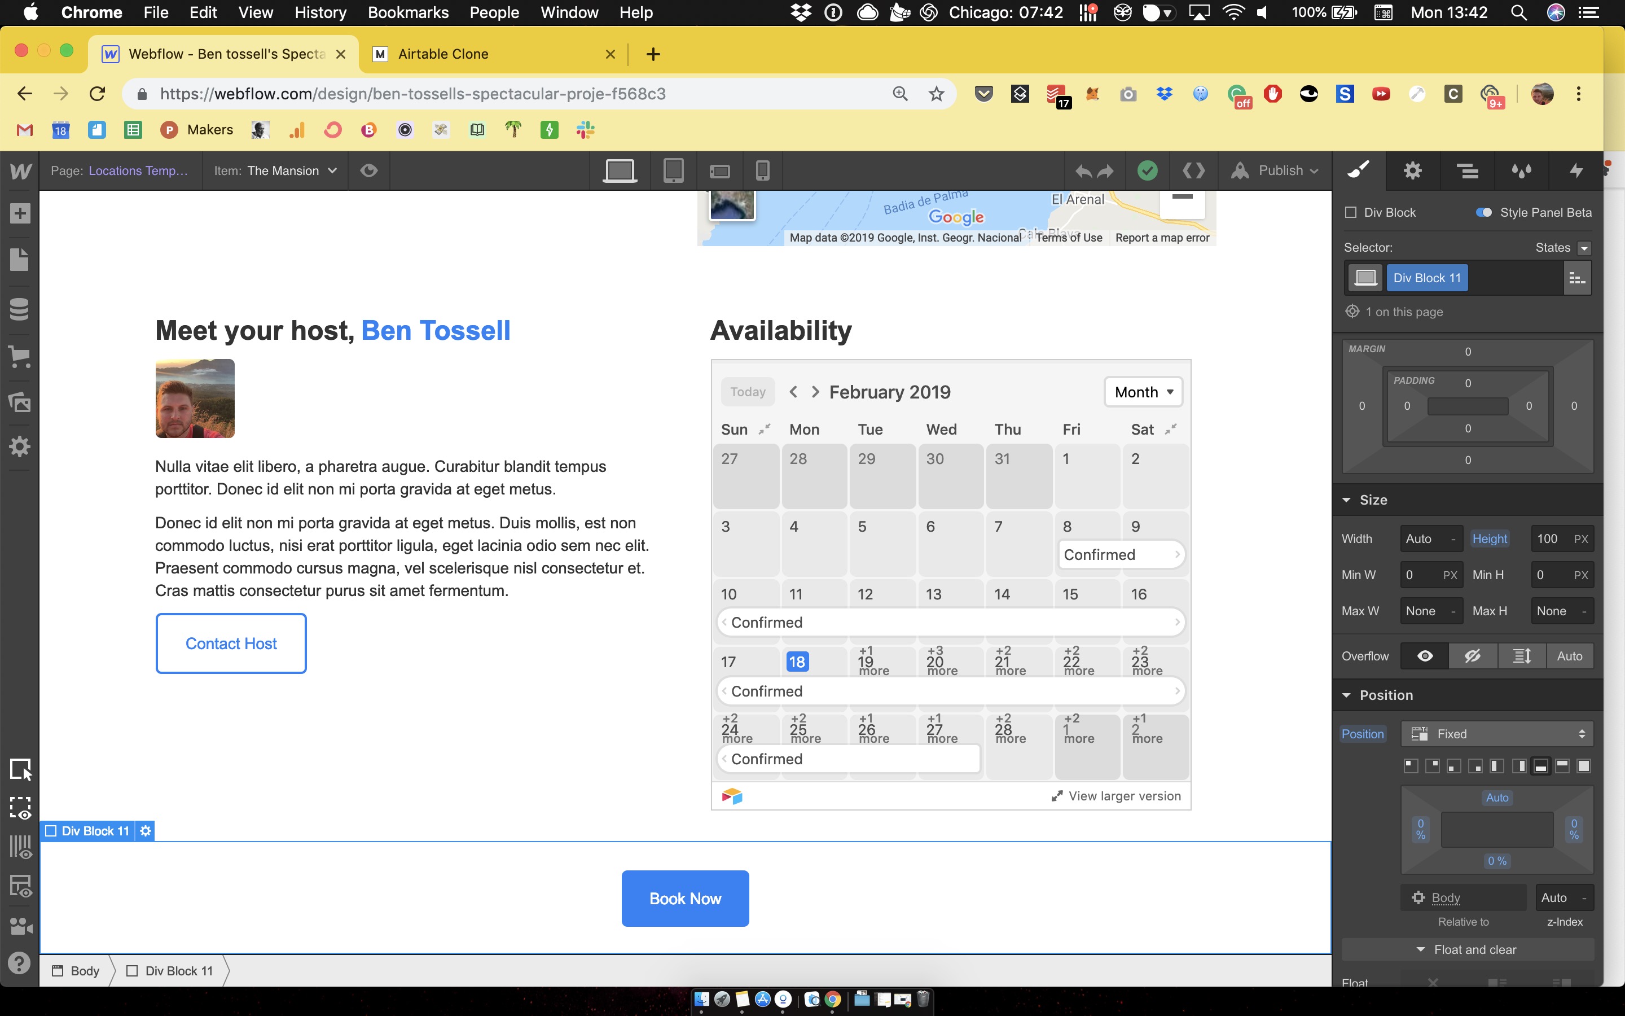1625x1016 pixels.
Task: Open the Navigator panel tab
Action: (x=1467, y=170)
